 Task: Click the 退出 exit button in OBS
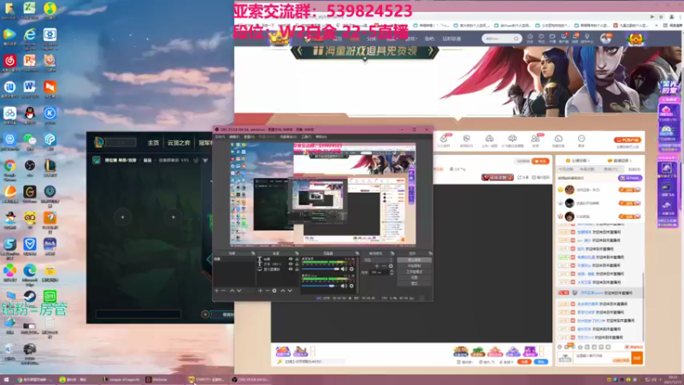click(x=414, y=283)
